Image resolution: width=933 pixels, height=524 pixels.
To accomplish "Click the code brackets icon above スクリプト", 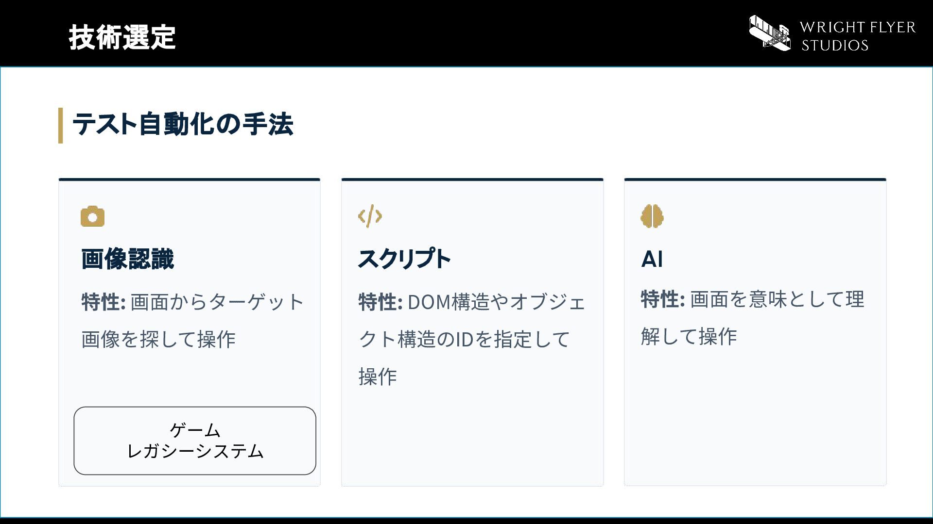I will pyautogui.click(x=370, y=216).
